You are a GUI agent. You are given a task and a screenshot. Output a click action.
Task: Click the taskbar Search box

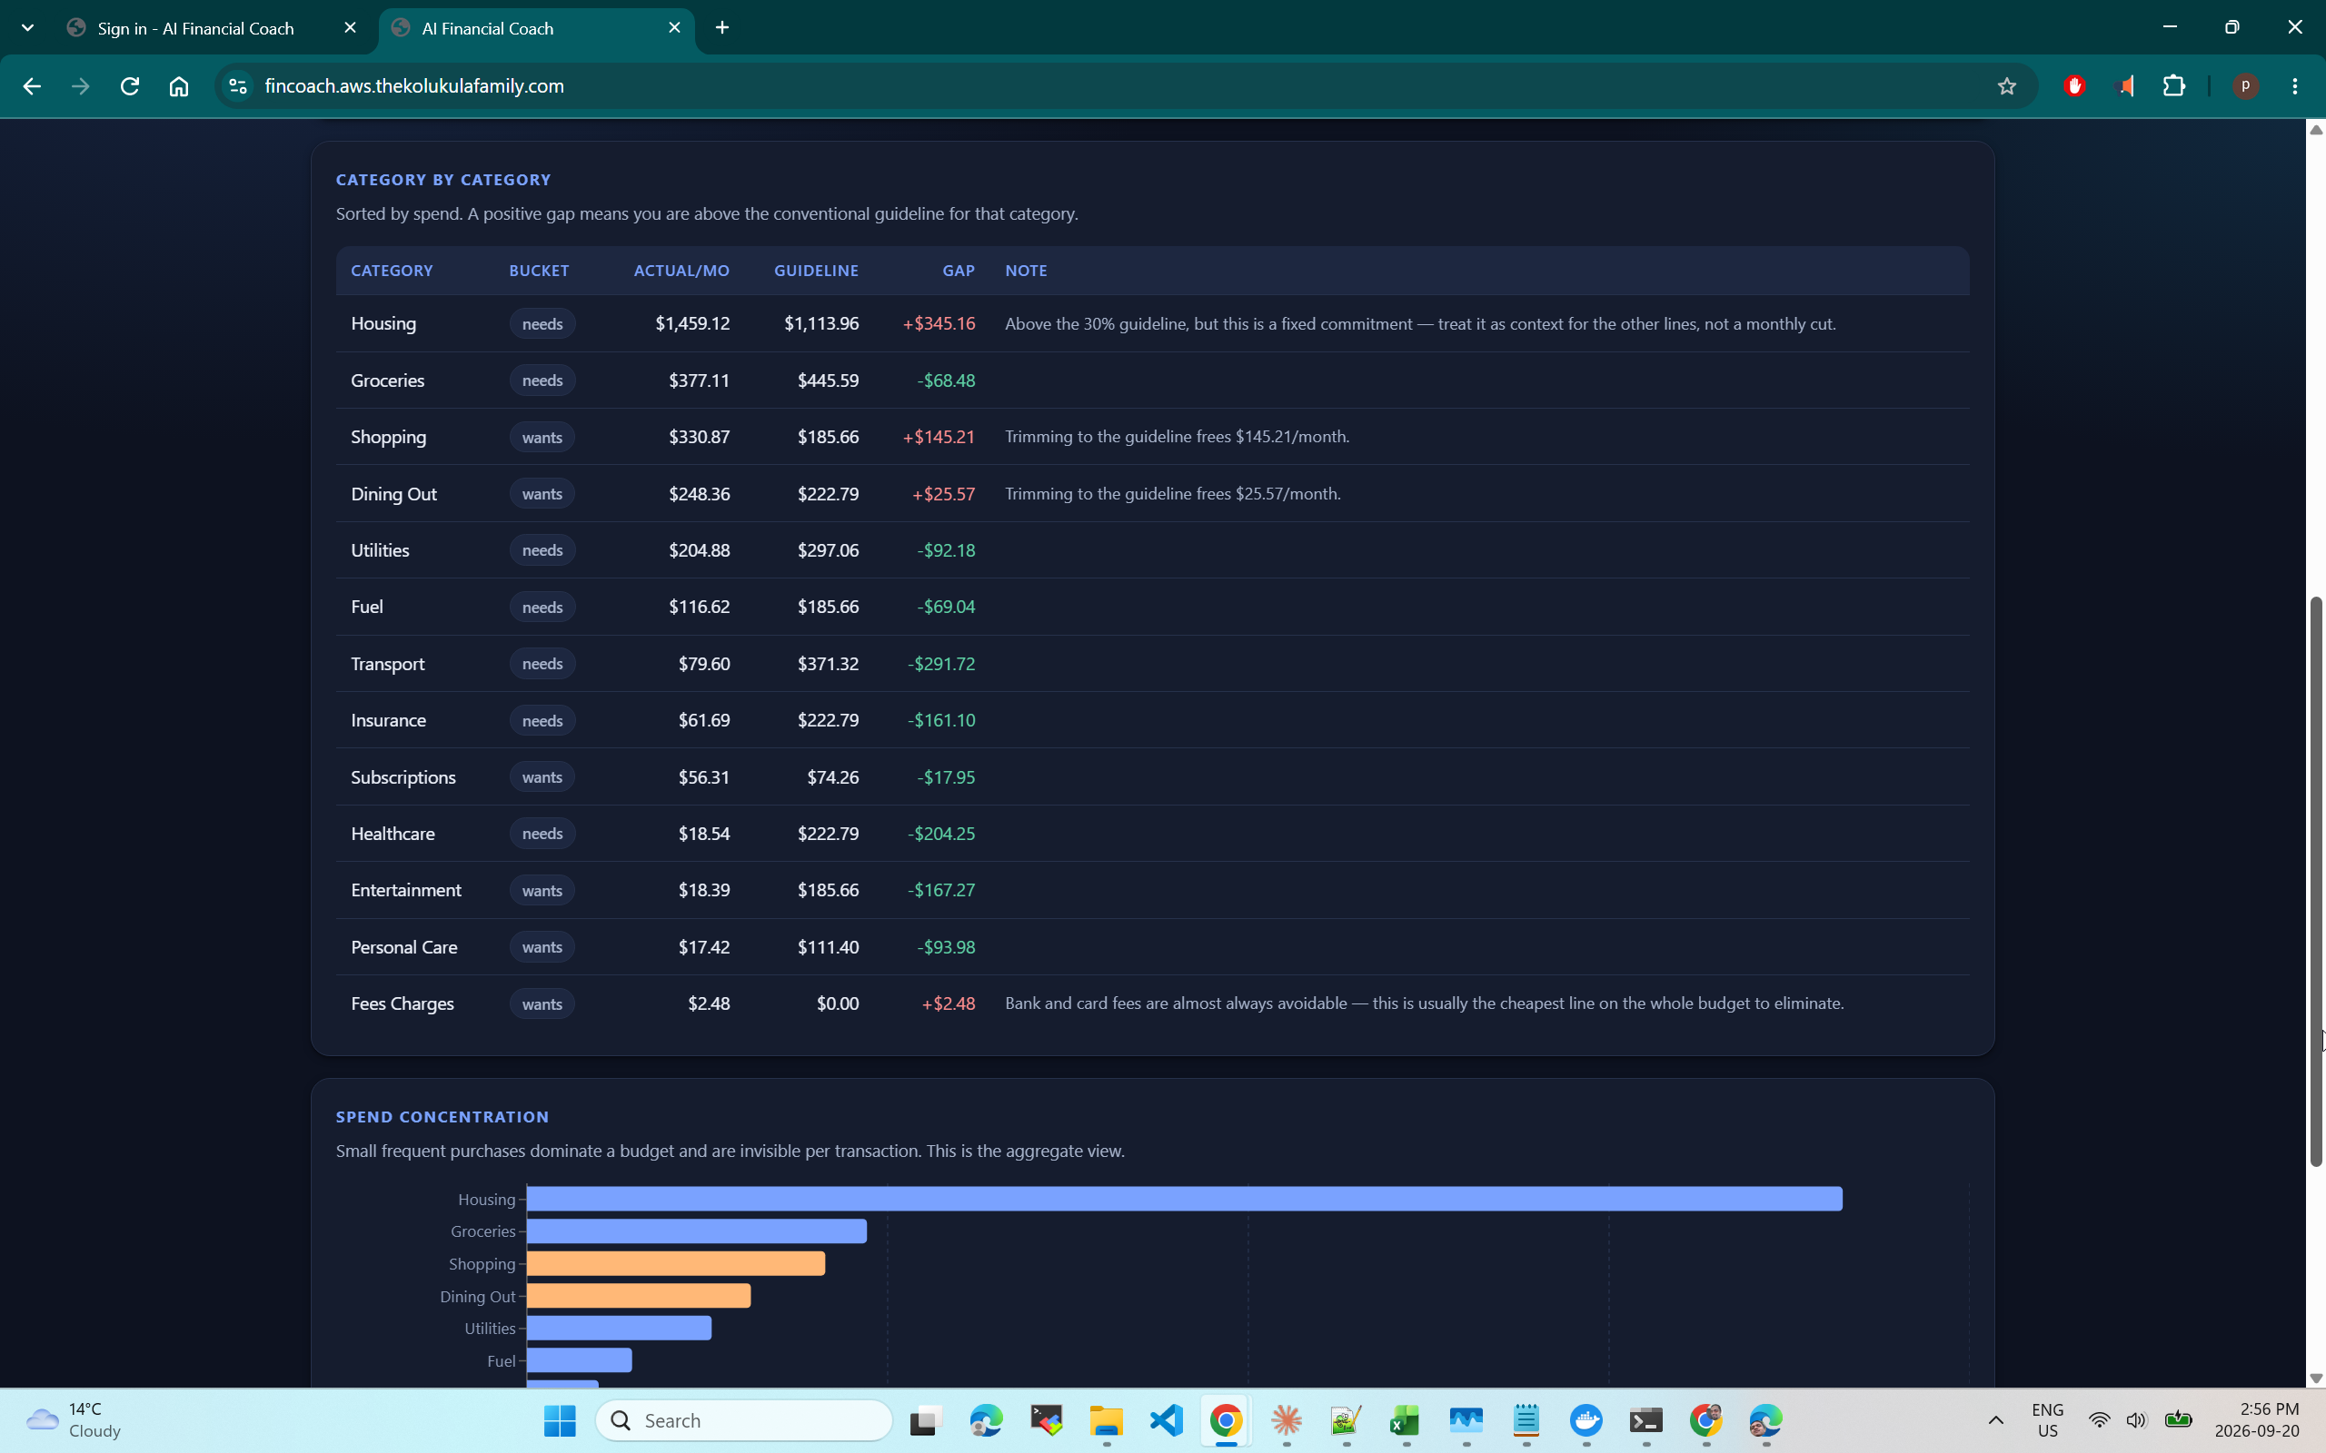click(744, 1420)
